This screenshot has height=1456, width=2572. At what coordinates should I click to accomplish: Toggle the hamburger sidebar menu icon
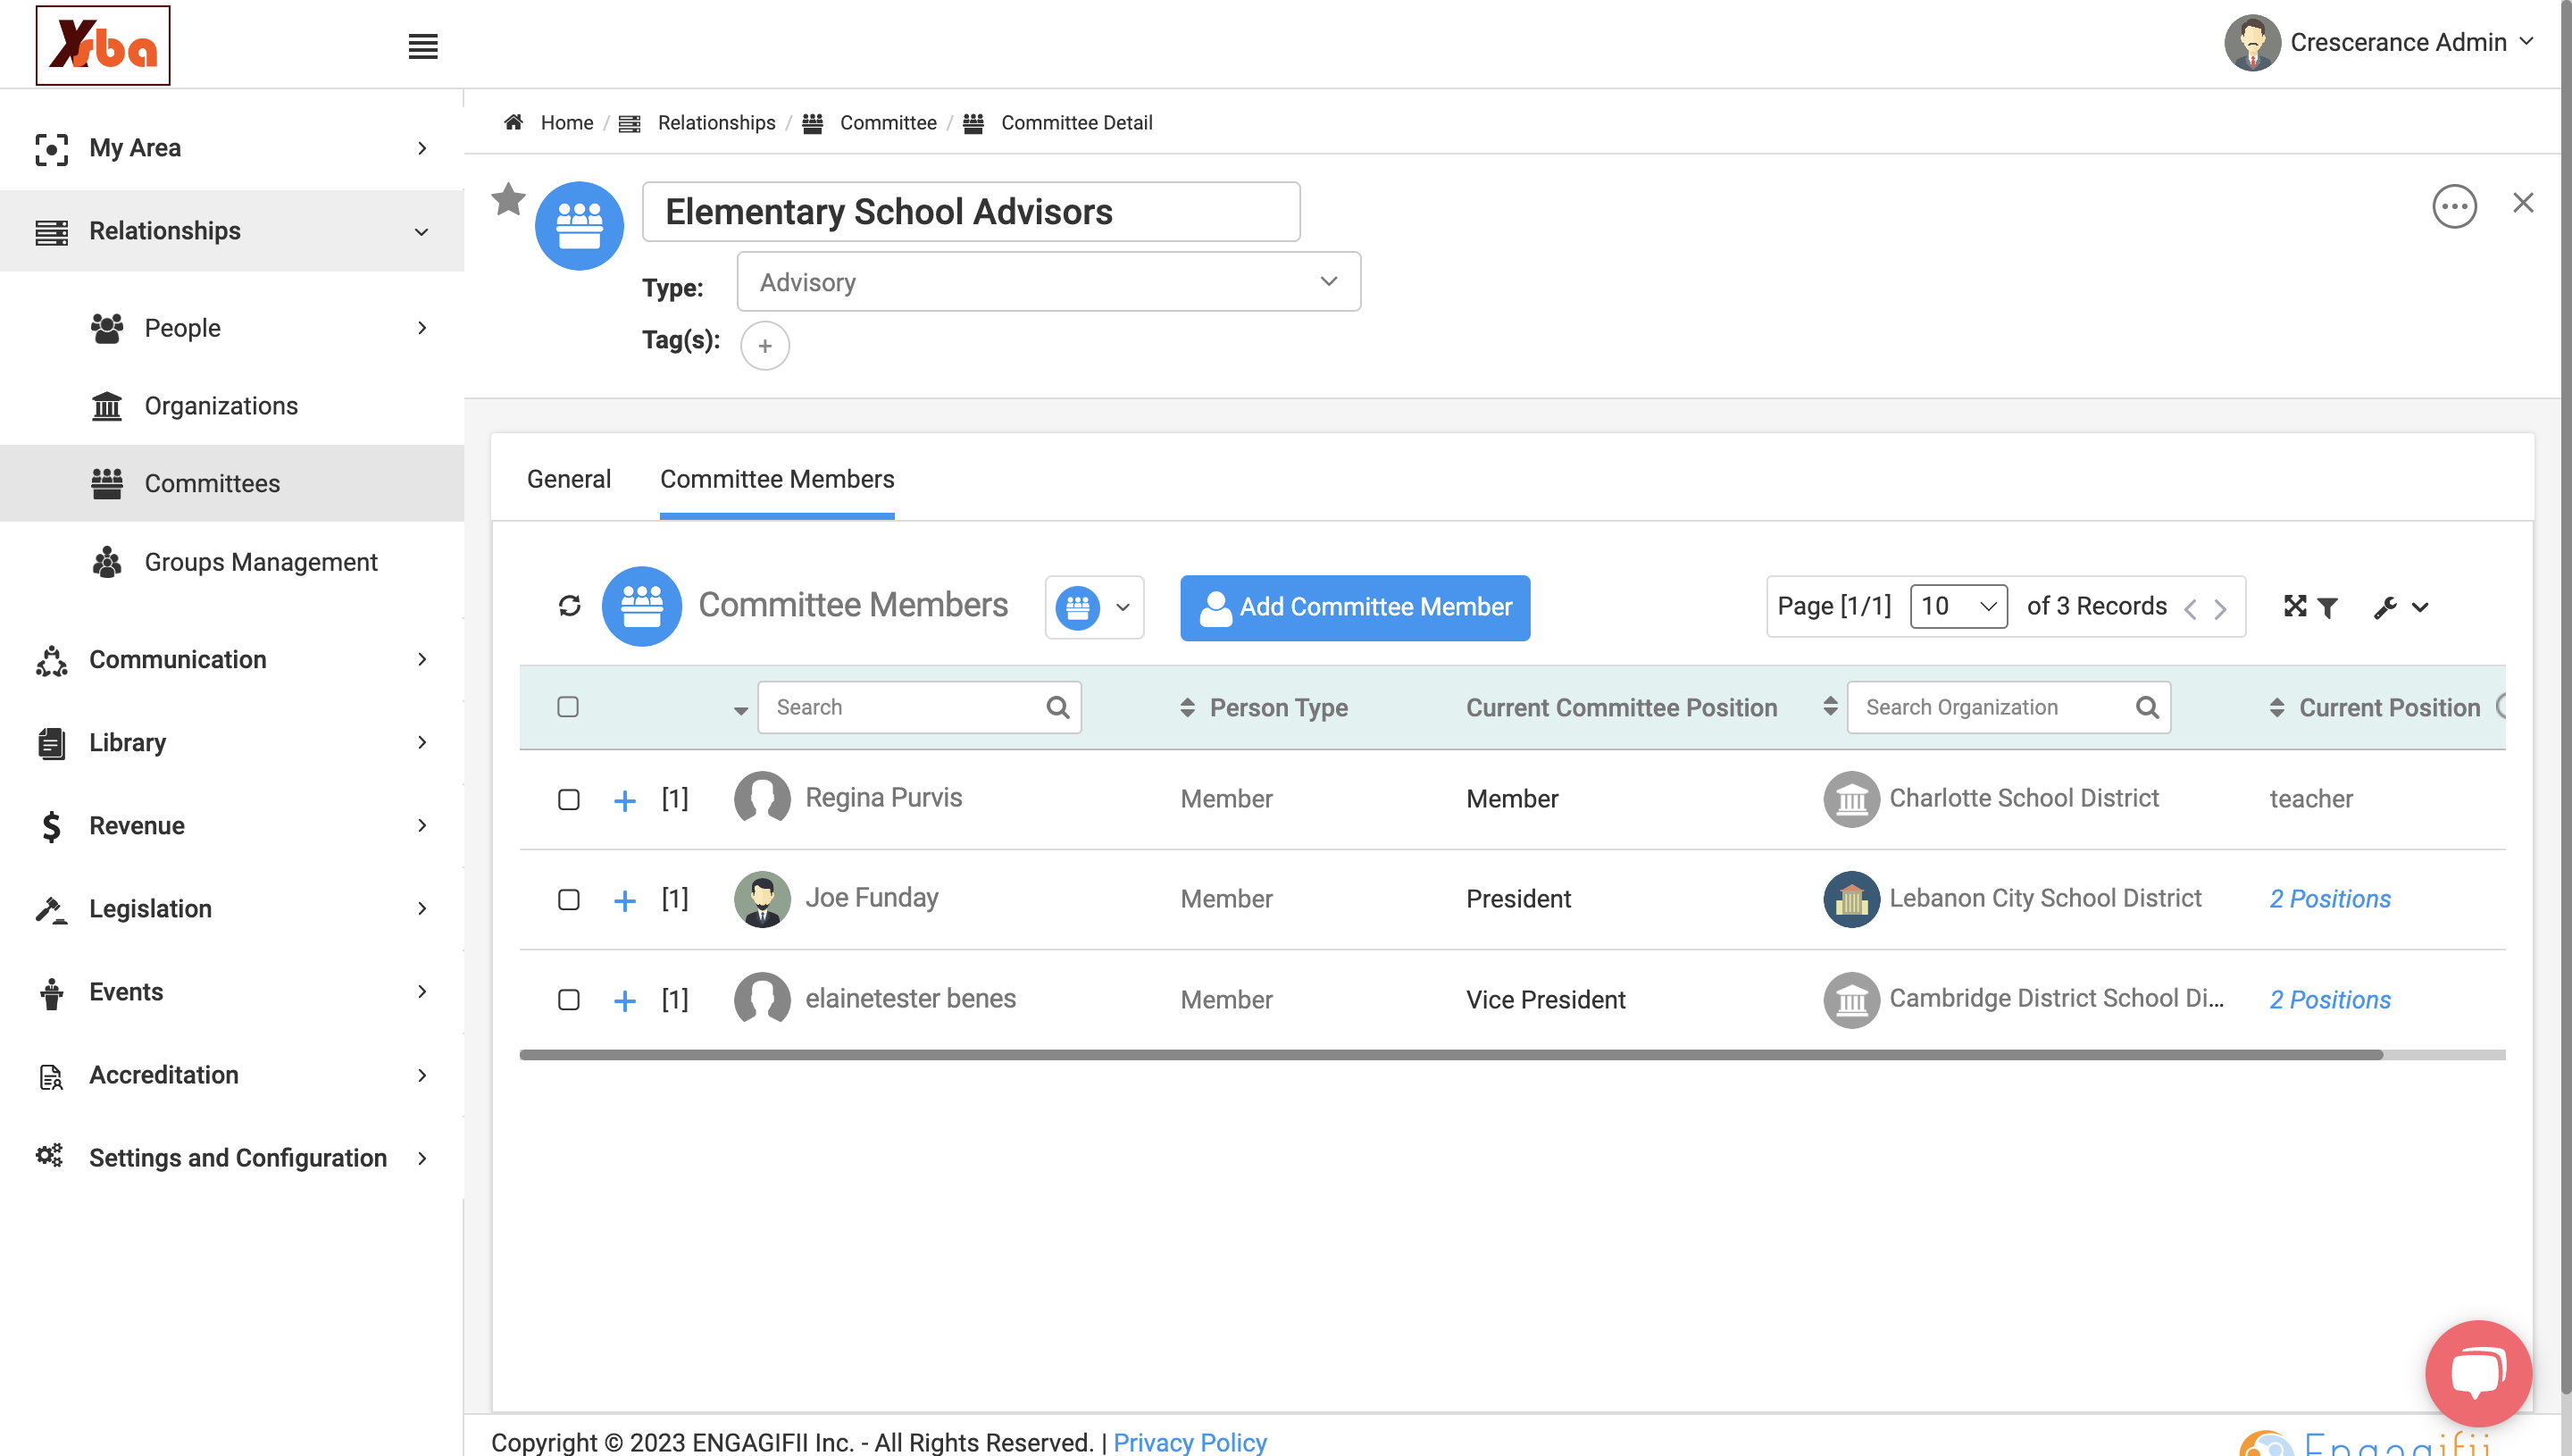click(422, 46)
